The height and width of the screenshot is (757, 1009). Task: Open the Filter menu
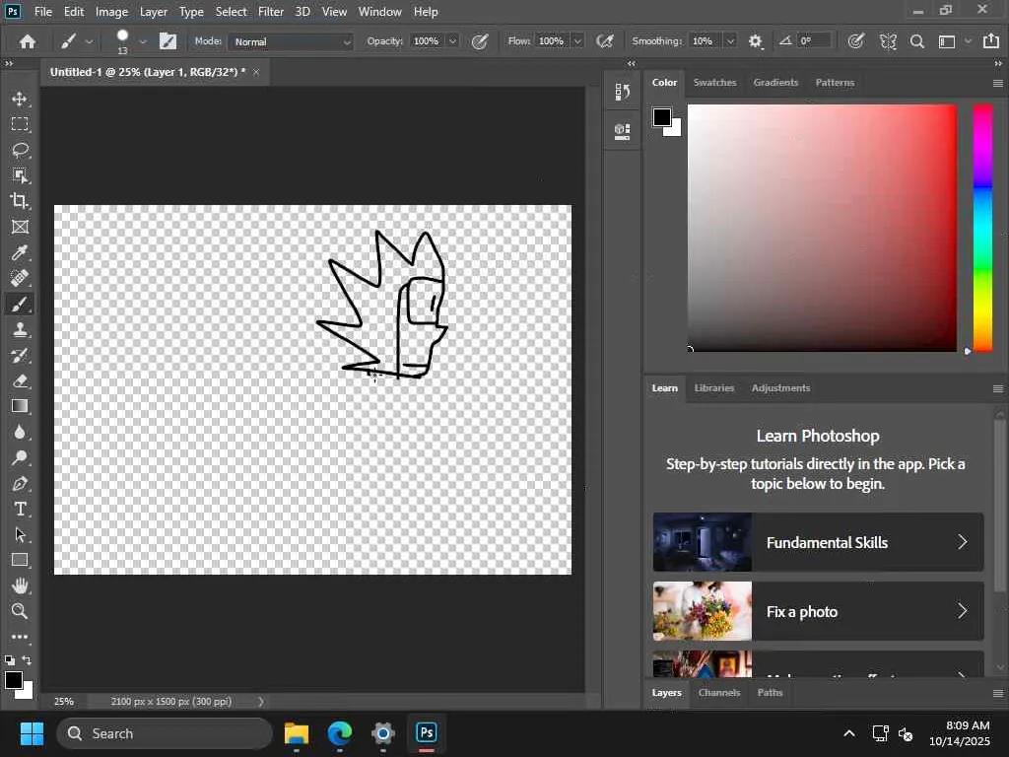(x=270, y=12)
